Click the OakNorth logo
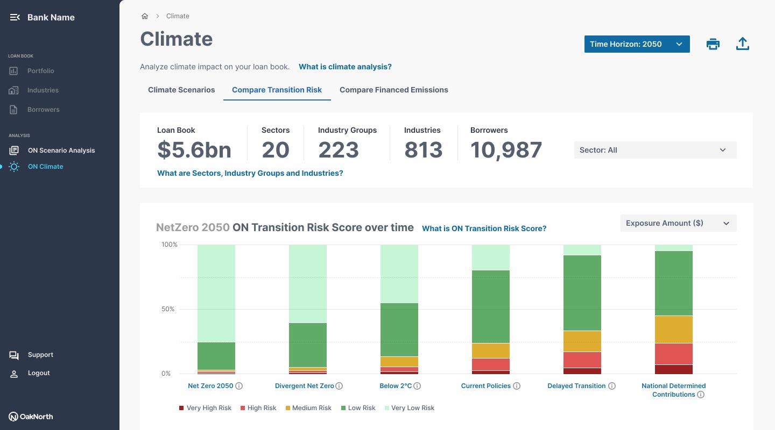 [x=31, y=417]
